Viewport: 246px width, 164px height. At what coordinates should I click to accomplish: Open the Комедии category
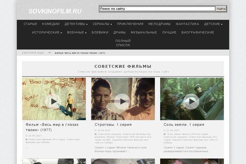[51, 24]
